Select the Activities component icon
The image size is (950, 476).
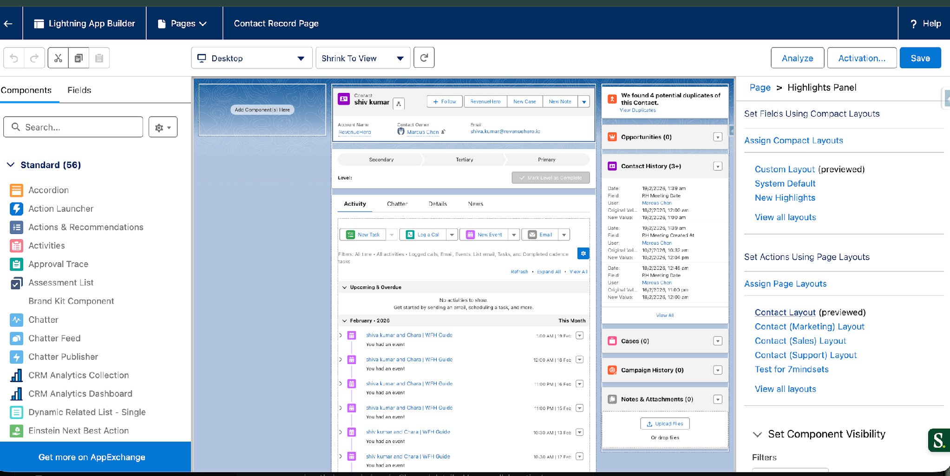(16, 246)
